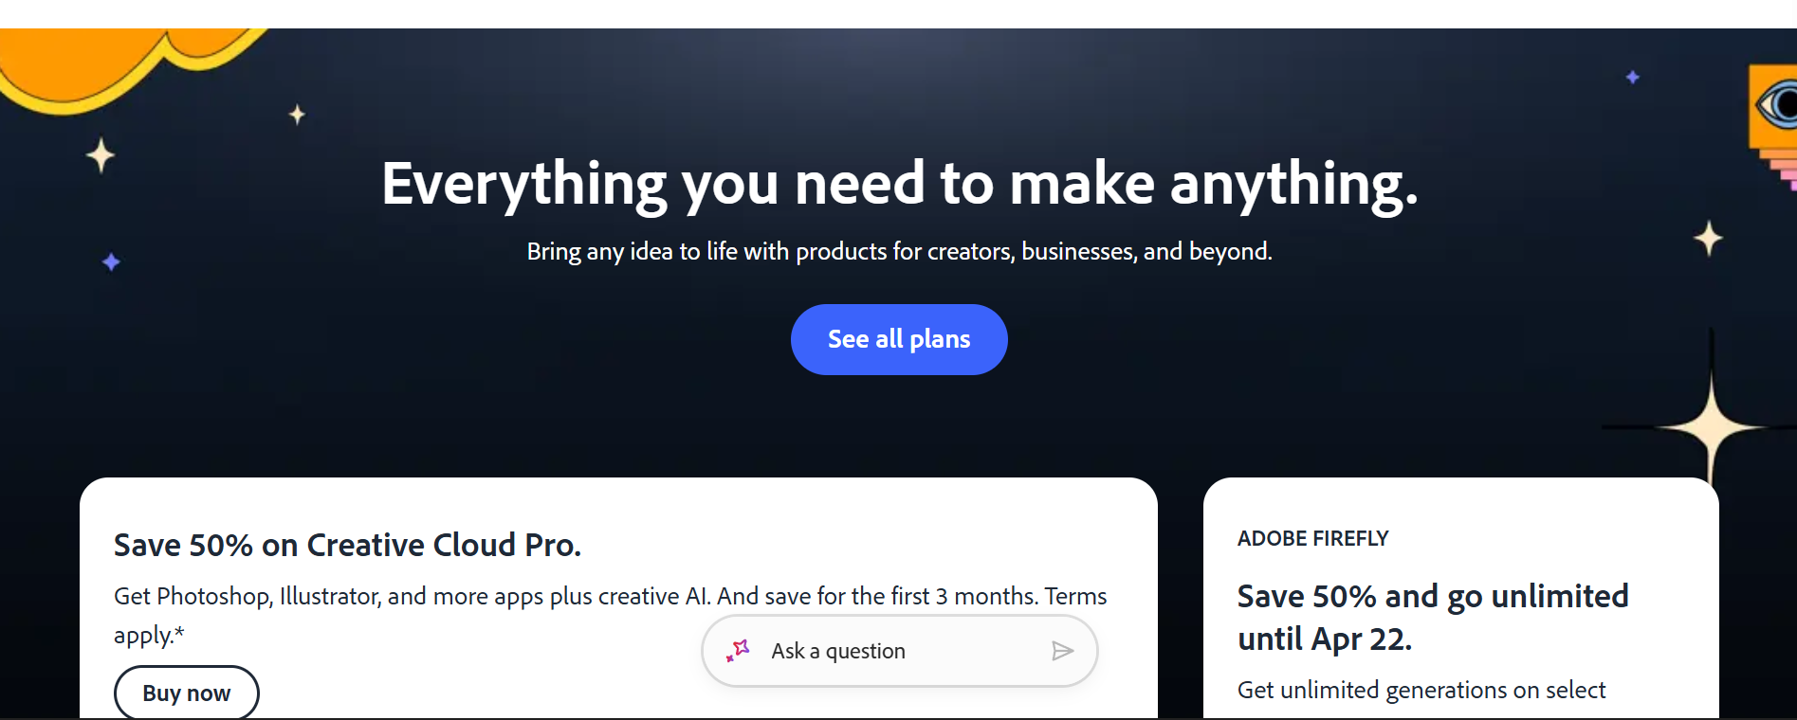This screenshot has width=1797, height=720.
Task: Click the See all plans button
Action: (x=899, y=339)
